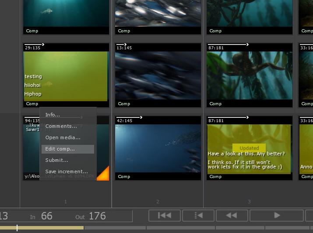Click the 'hiiohoi' comment text
The height and width of the screenshot is (233, 313).
[32, 86]
